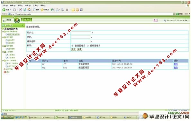Click the 添加时间 column header
The height and width of the screenshot is (121, 192).
116,61
